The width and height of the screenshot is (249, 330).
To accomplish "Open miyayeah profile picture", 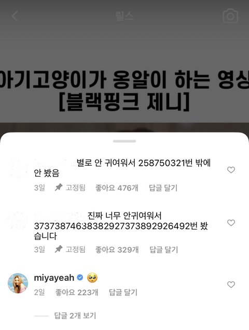I will pos(18,283).
